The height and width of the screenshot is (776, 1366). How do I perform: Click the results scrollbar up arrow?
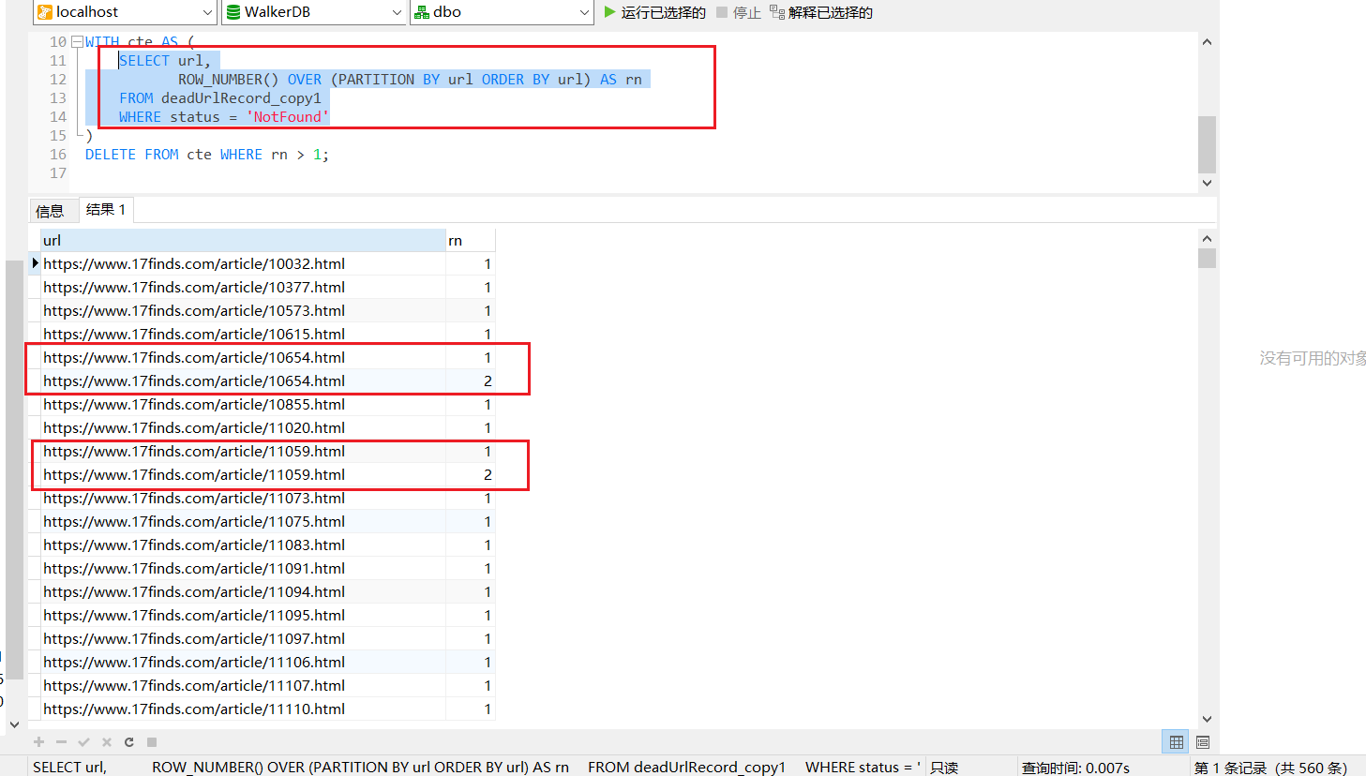click(1208, 238)
